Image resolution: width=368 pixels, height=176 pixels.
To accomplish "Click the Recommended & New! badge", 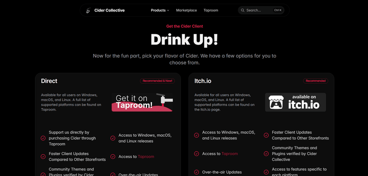I will (x=157, y=81).
